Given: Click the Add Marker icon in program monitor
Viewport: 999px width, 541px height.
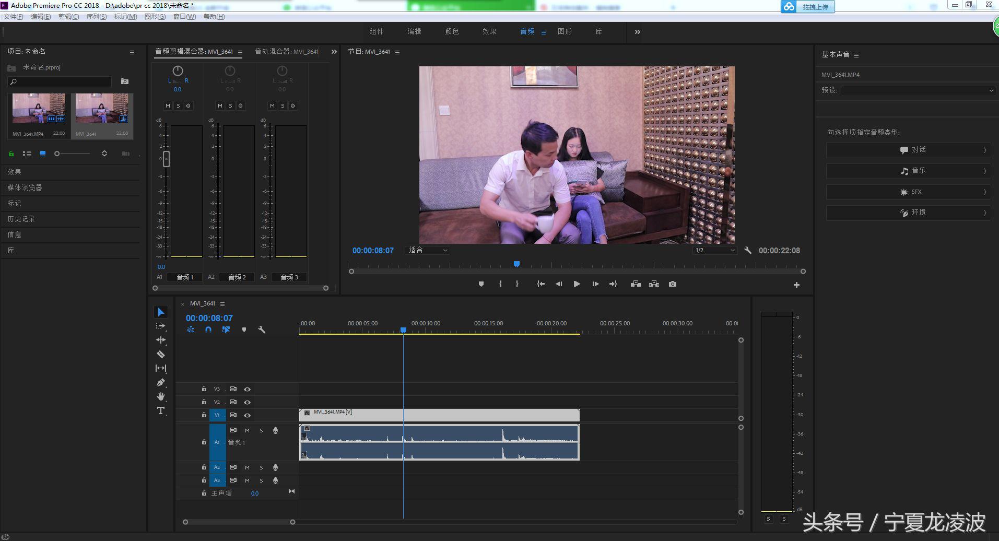Looking at the screenshot, I should [481, 284].
